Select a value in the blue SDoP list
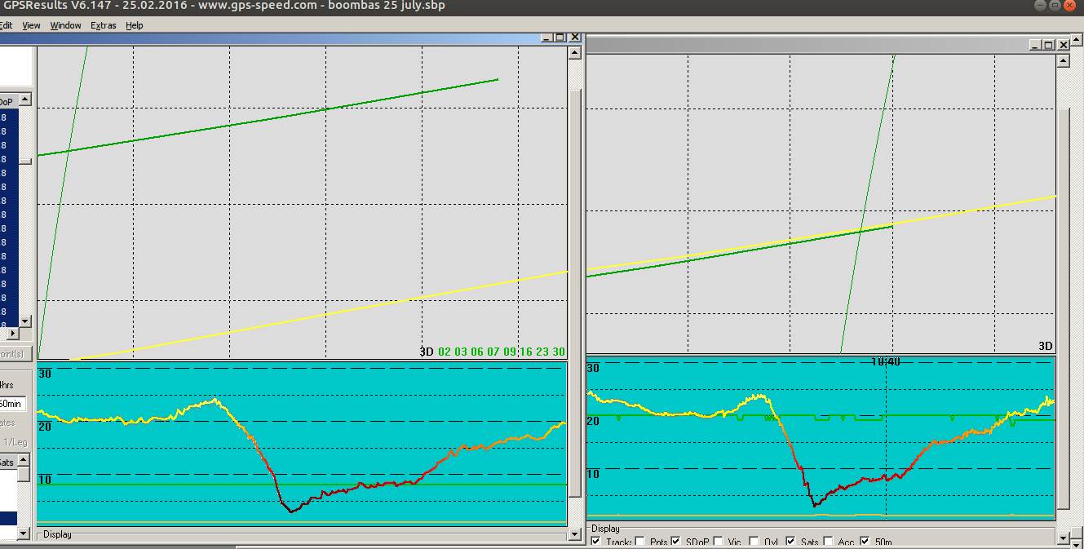Screen dimensions: 1084x549 click(8, 204)
